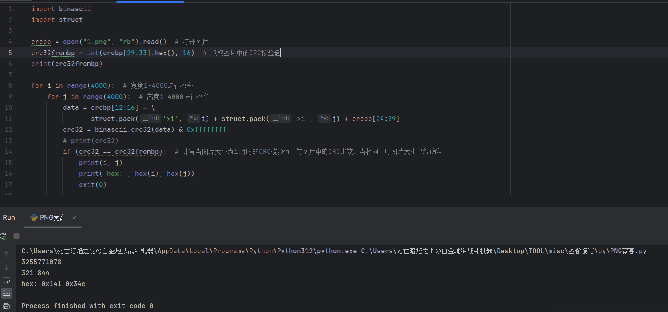Viewport: 668px width, 312px height.
Task: Click the '宽度1-4000进行枚举' comment
Action: 162,85
